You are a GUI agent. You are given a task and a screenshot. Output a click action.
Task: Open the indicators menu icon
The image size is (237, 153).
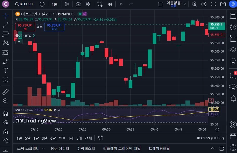click(x=79, y=4)
